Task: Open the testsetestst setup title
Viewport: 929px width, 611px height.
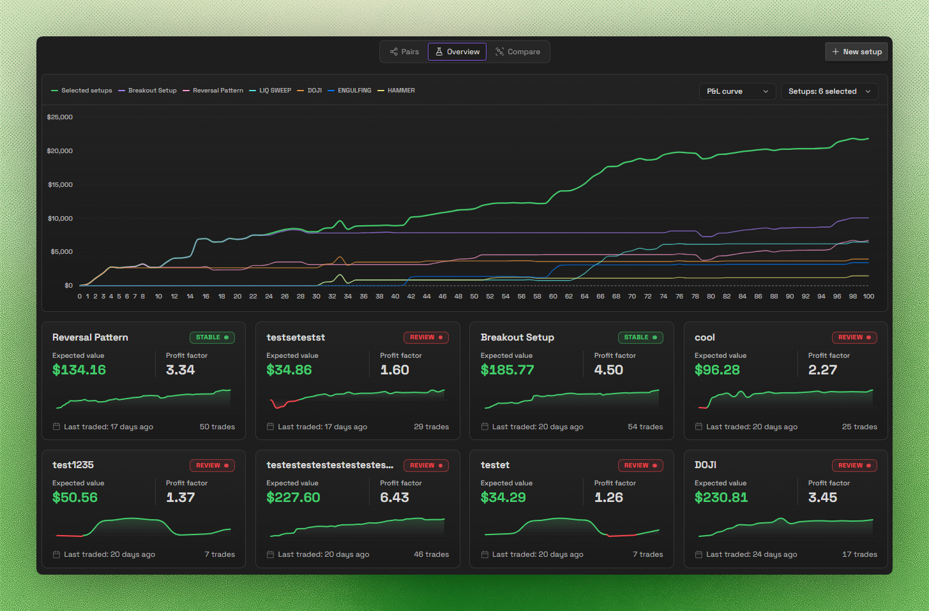Action: tap(296, 337)
